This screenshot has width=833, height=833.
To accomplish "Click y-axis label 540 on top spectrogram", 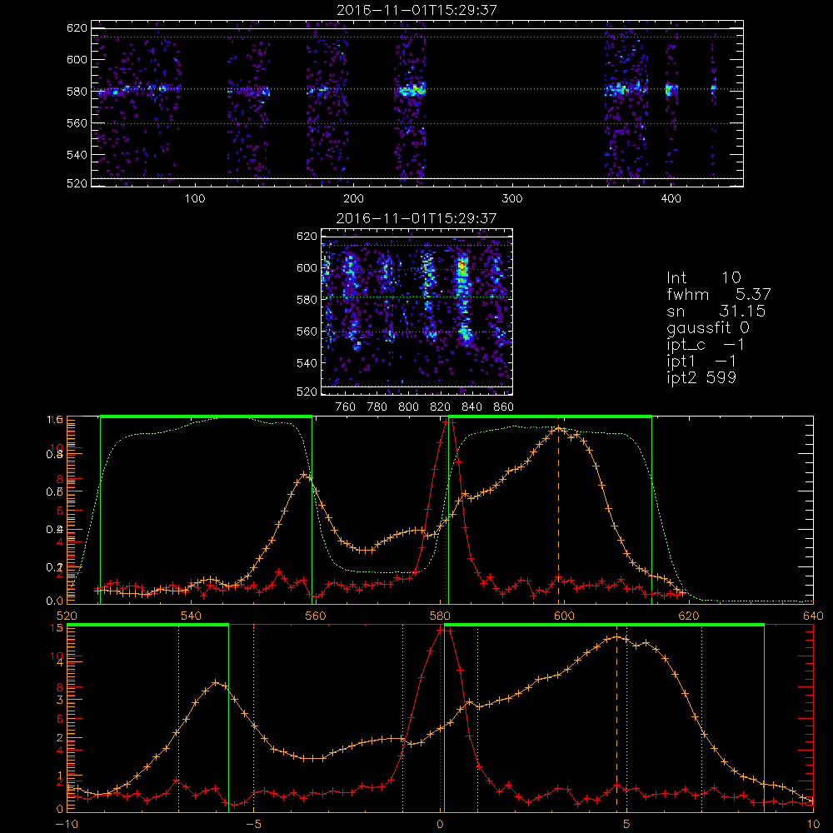I will tap(77, 155).
